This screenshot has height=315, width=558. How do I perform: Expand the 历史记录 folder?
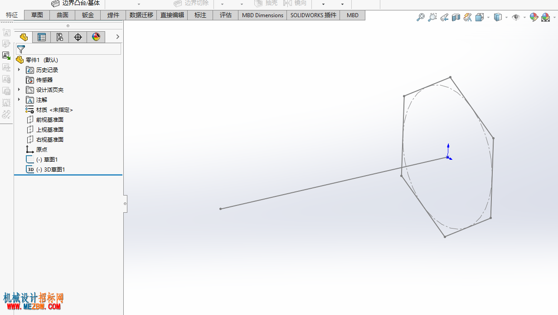(x=19, y=70)
